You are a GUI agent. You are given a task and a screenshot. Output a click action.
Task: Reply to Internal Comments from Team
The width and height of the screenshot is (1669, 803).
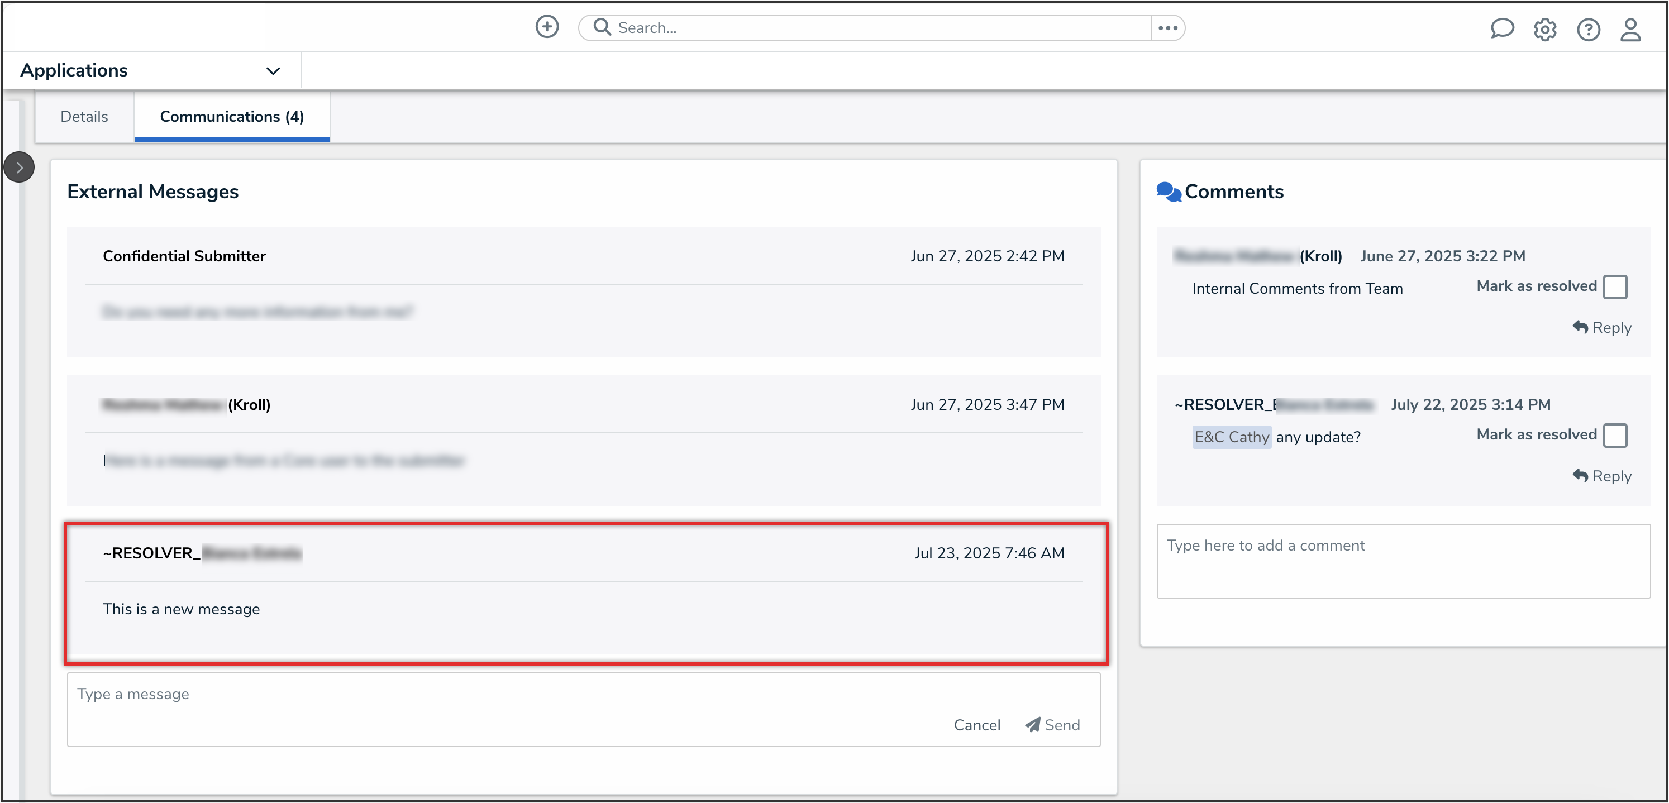1601,328
